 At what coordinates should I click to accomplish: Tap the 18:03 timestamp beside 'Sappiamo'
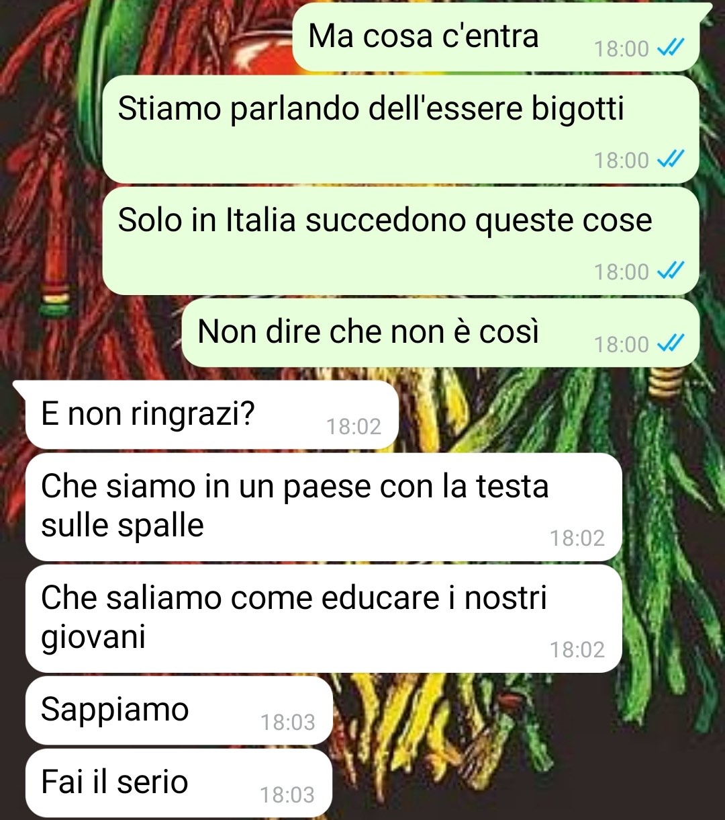(x=288, y=723)
